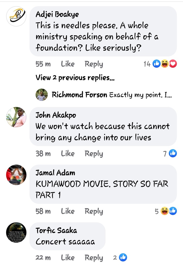Open Jamal Adam's profile name link
This screenshot has width=183, height=265.
click(55, 173)
